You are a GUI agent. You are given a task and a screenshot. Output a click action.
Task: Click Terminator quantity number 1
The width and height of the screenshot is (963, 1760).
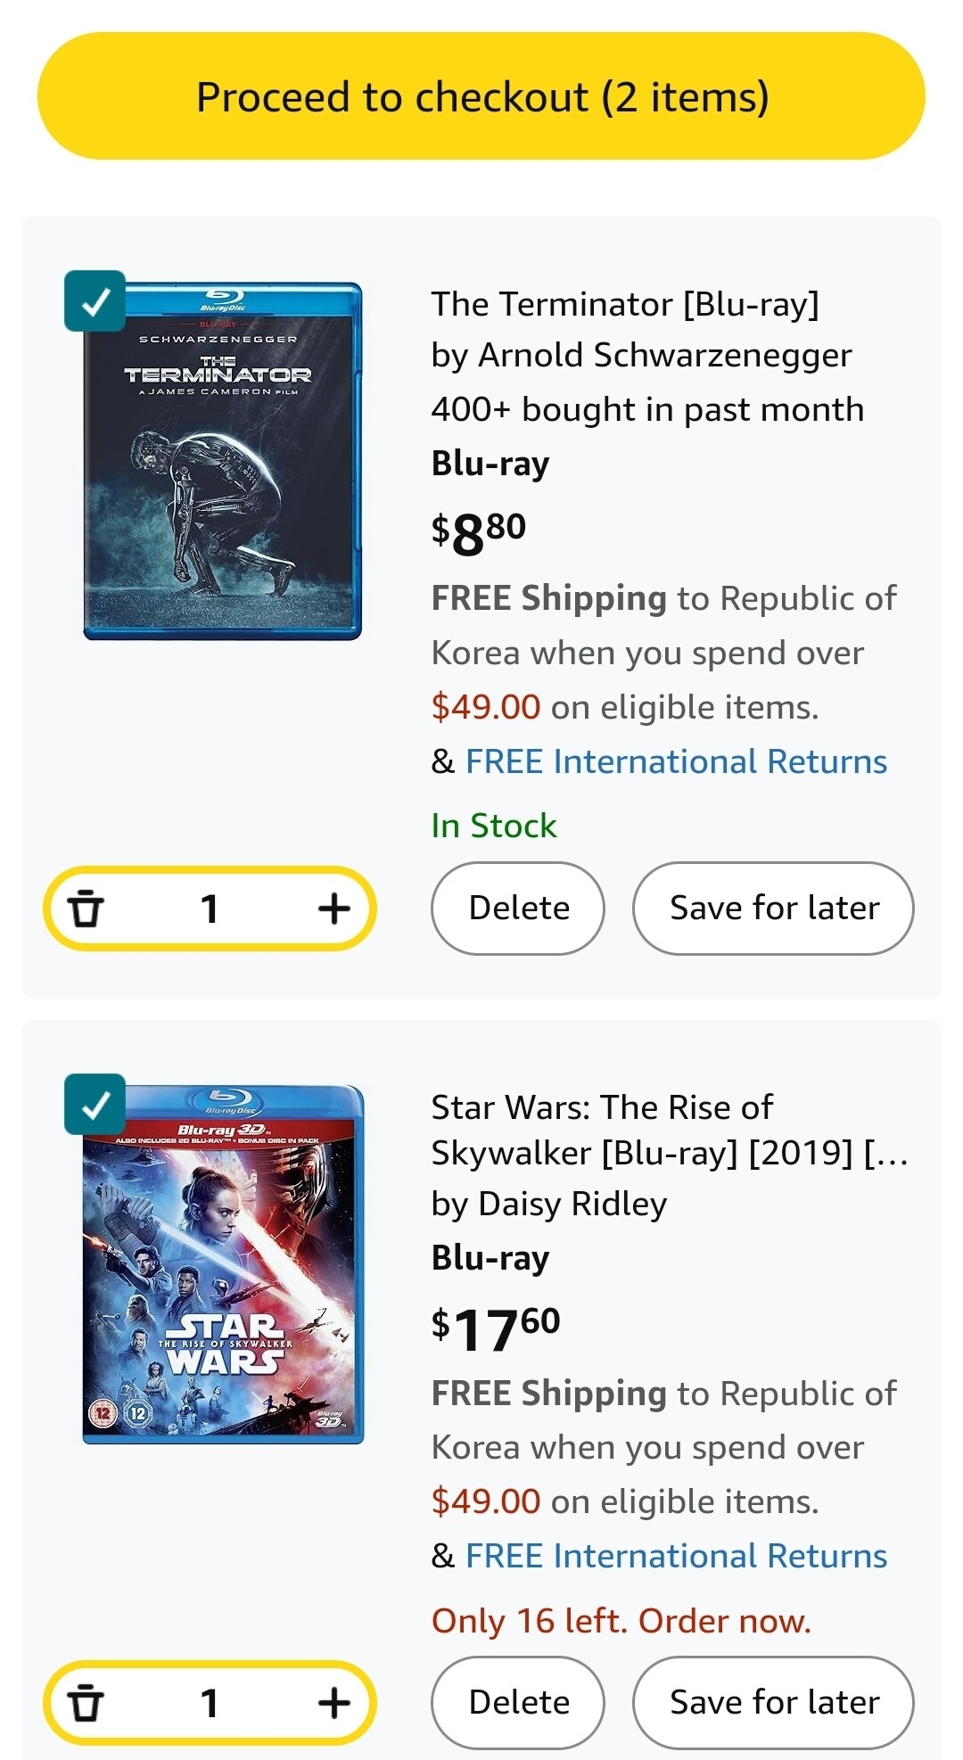(210, 909)
